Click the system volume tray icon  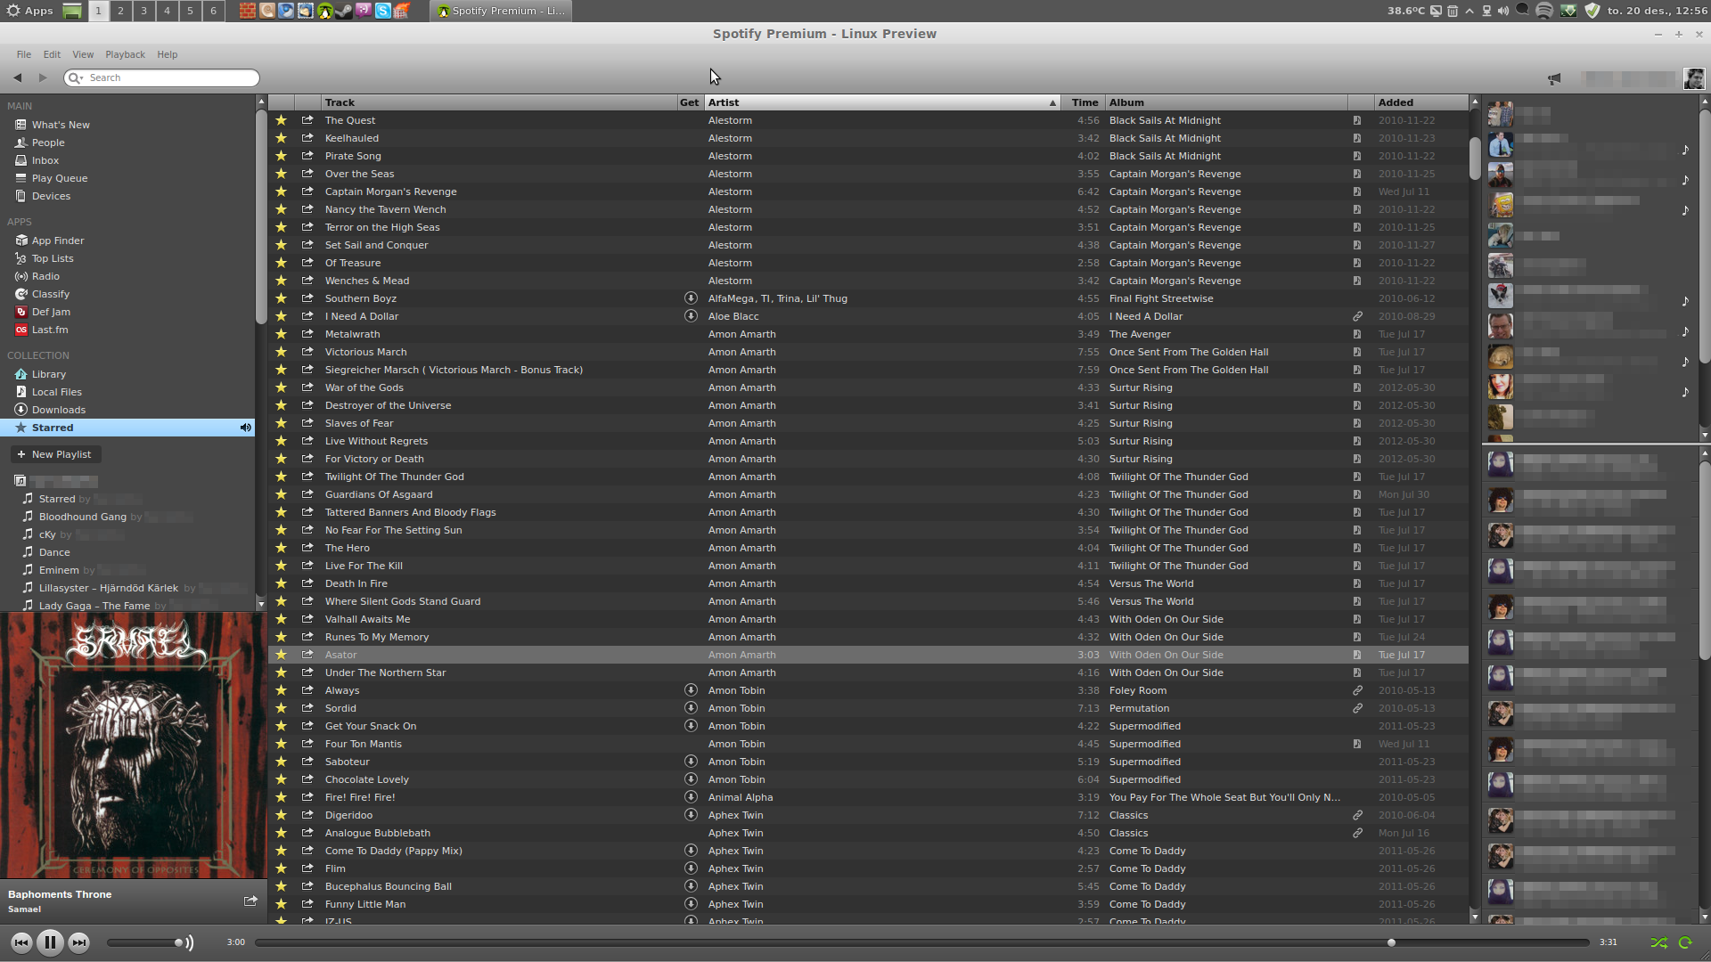click(1503, 11)
